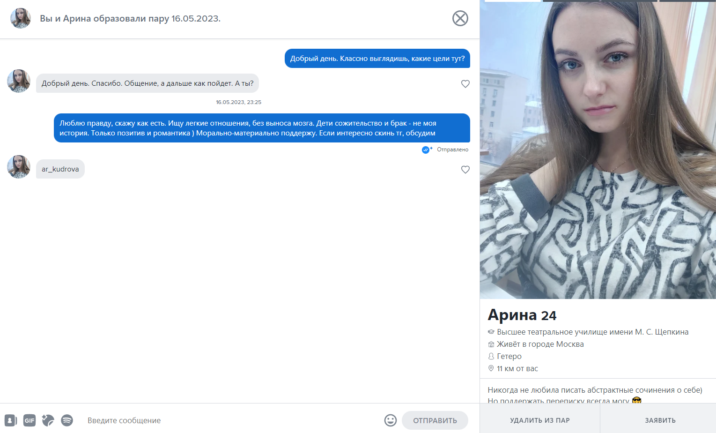Open the contact card icon
Screen dimensions: 716x433
(x=11, y=420)
